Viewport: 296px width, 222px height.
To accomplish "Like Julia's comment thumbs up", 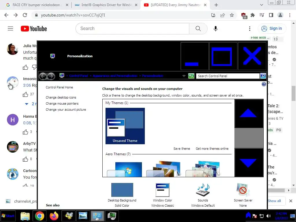I will pyautogui.click(x=25, y=67).
